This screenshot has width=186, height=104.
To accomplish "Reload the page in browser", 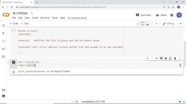I will 12,7.
